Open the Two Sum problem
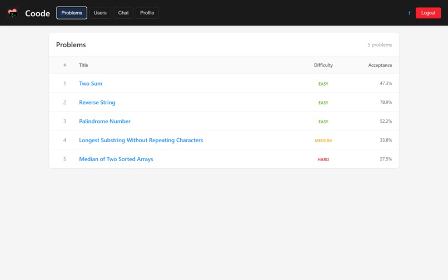Screen dimensions: 448x280 point(91,83)
